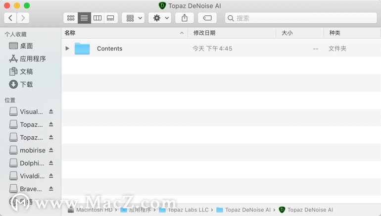Screen dimensions: 381x216
Task: Select the Contents folder name
Action: point(109,49)
